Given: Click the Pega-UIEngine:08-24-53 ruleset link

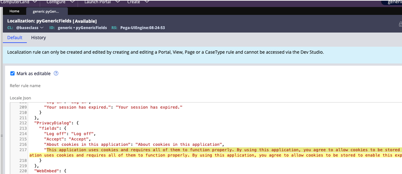Looking at the screenshot, I should pos(142,28).
